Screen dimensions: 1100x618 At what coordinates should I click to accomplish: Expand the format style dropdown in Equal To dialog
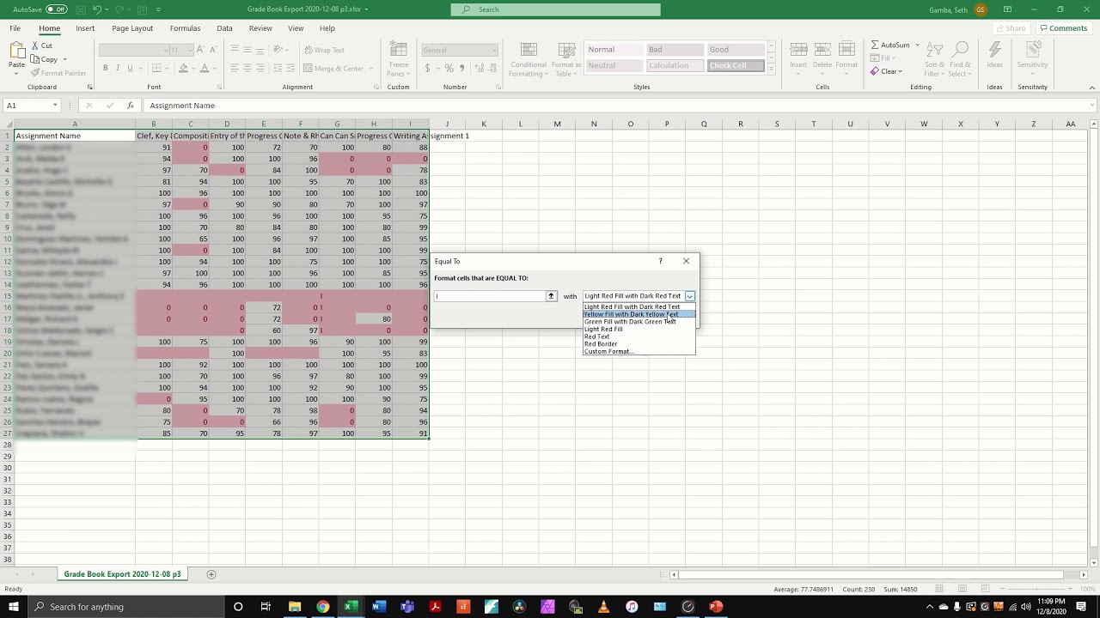689,296
